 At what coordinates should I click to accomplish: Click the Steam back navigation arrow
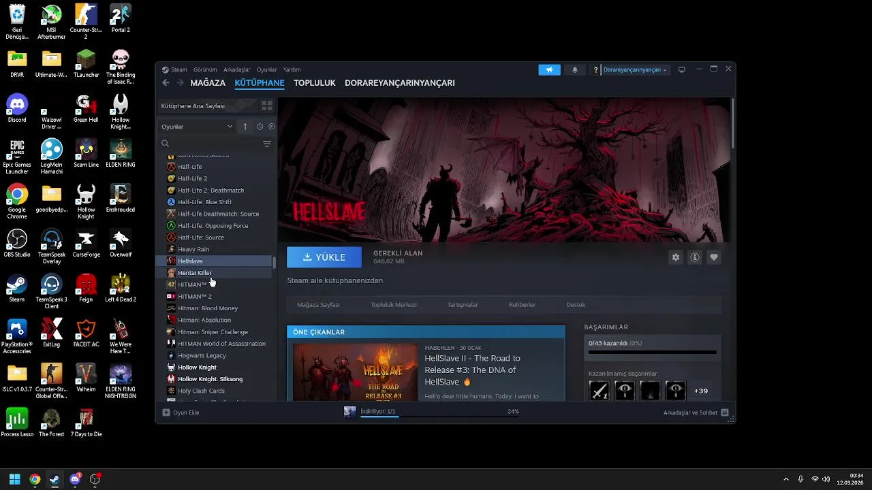tap(166, 83)
